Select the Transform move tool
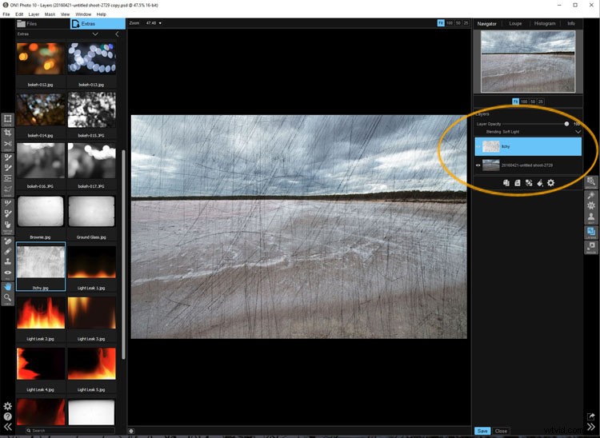Image resolution: width=600 pixels, height=438 pixels. click(x=7, y=120)
